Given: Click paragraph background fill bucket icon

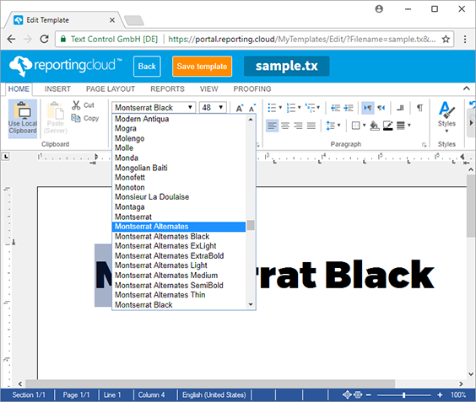Looking at the screenshot, I should pyautogui.click(x=375, y=126).
